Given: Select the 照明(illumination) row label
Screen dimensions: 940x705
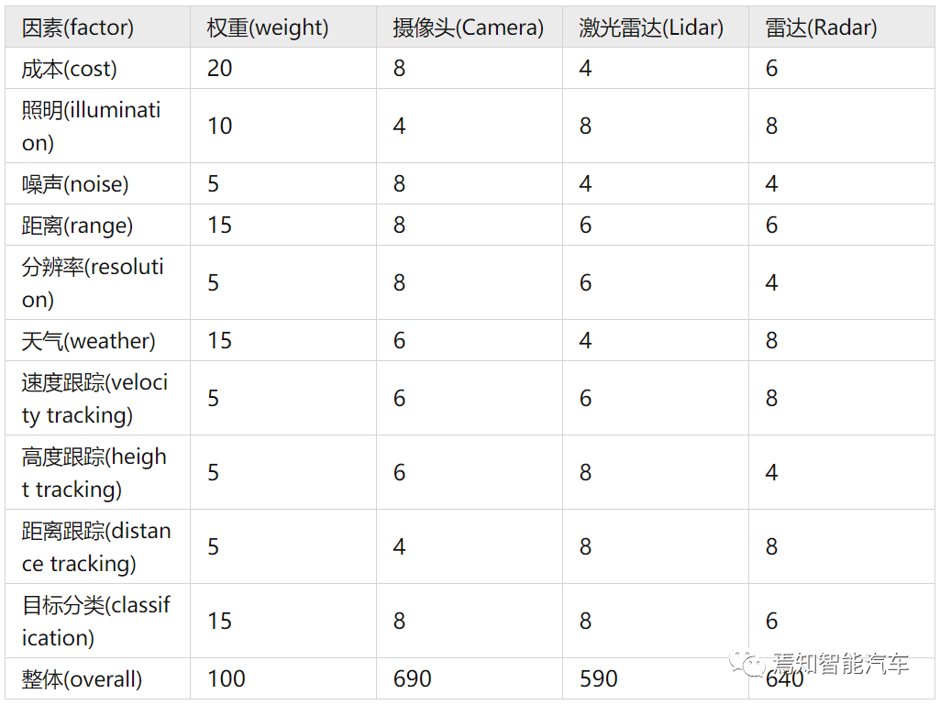Looking at the screenshot, I should (91, 126).
